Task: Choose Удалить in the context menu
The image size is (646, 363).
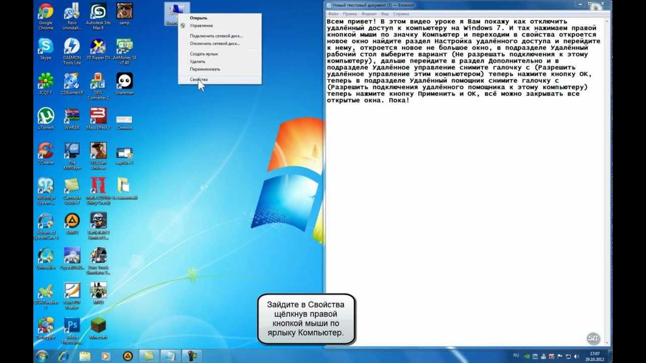Action: pyautogui.click(x=220, y=62)
